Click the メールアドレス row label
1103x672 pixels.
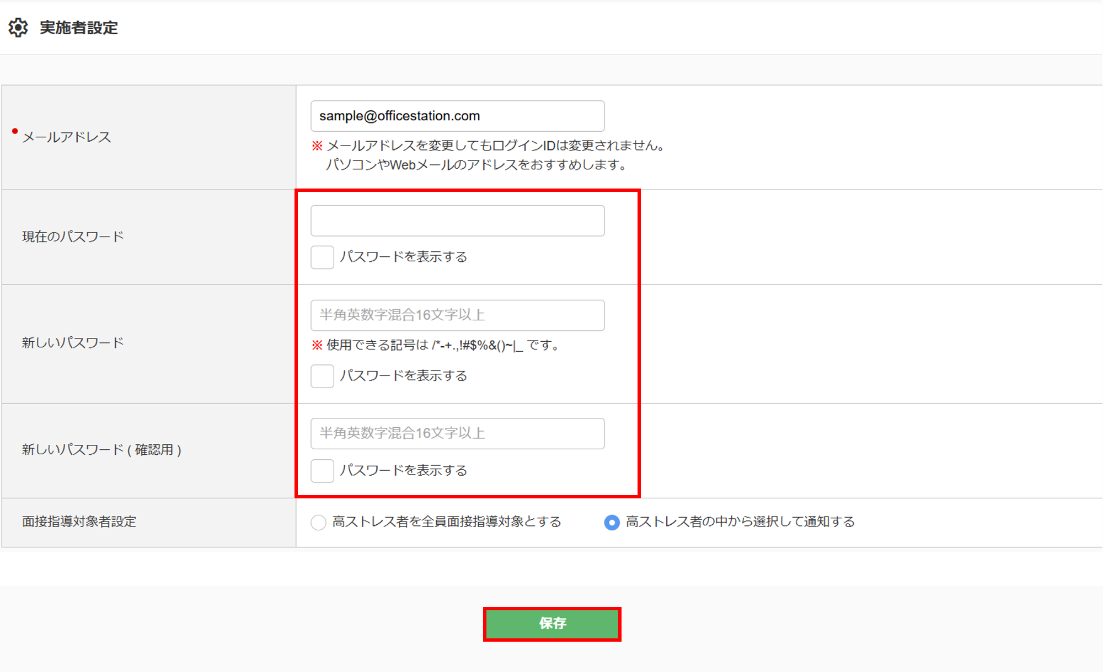67,137
